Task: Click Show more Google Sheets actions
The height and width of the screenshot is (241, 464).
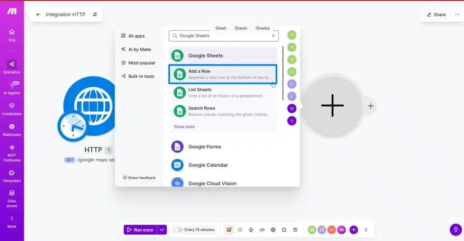Action: [x=184, y=127]
